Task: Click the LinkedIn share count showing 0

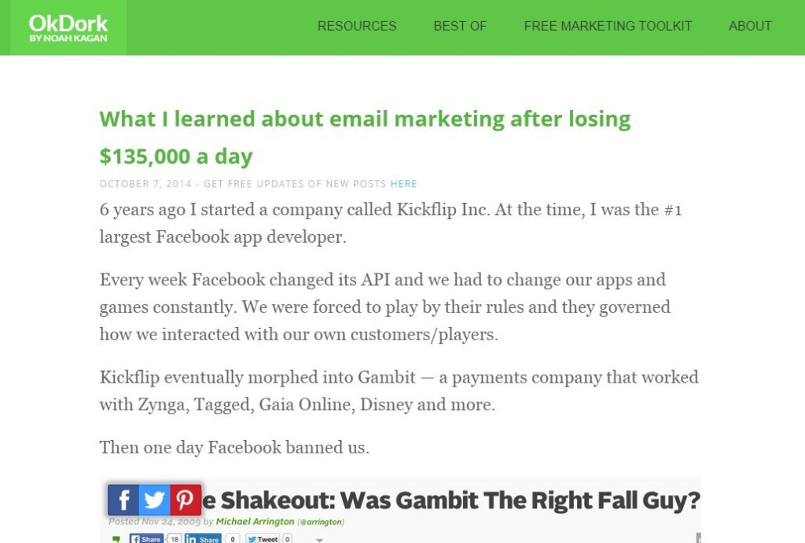Action: point(232,539)
